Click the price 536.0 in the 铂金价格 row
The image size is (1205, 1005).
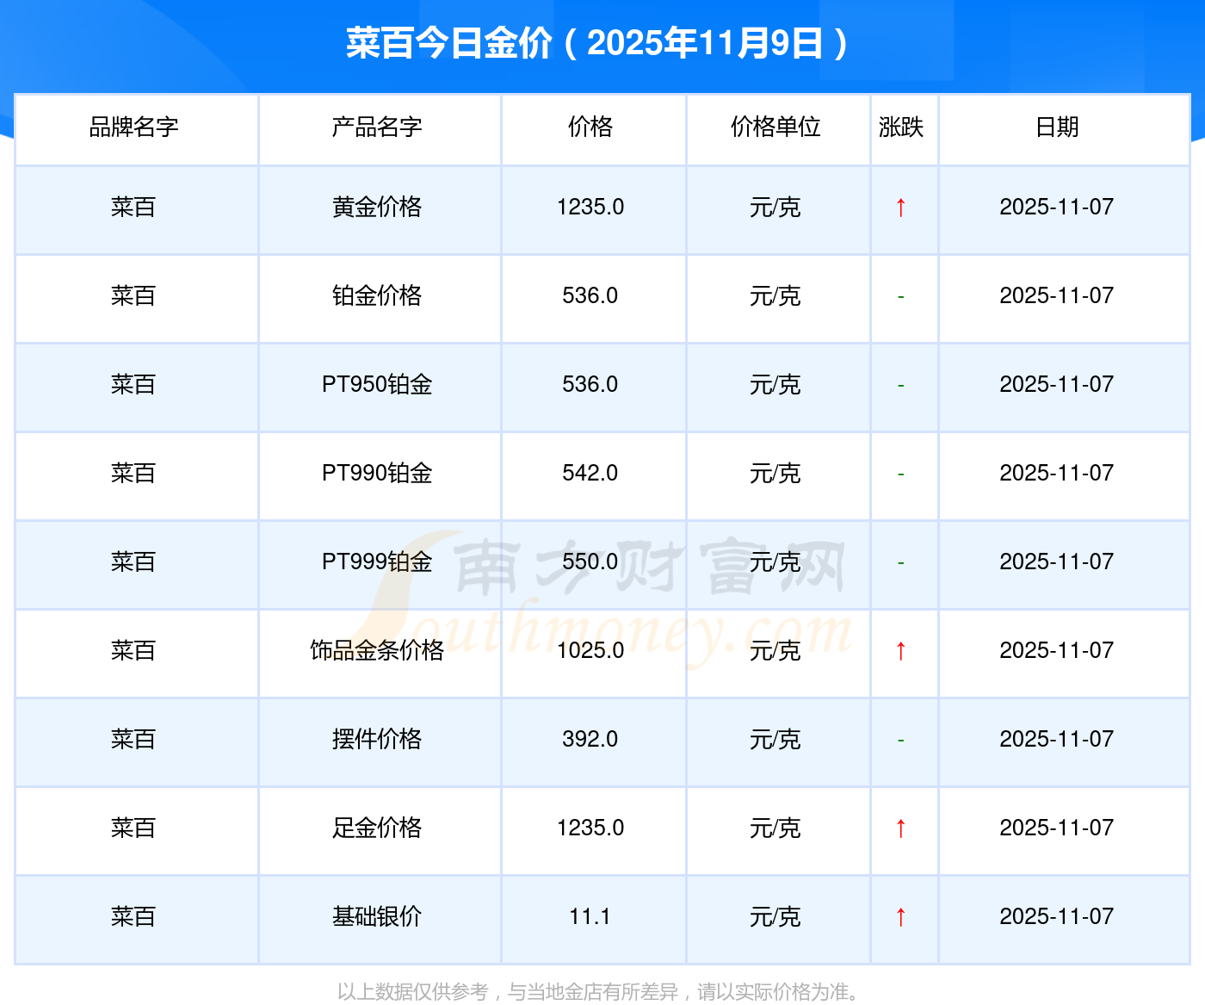tap(590, 296)
